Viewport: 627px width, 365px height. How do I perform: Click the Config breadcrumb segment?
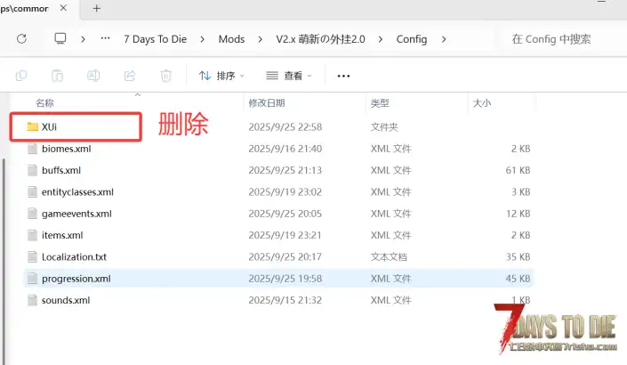click(412, 39)
